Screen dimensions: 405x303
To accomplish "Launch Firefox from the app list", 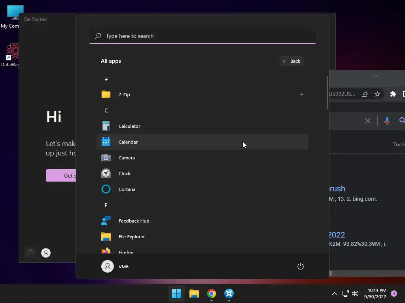I will pos(202,250).
